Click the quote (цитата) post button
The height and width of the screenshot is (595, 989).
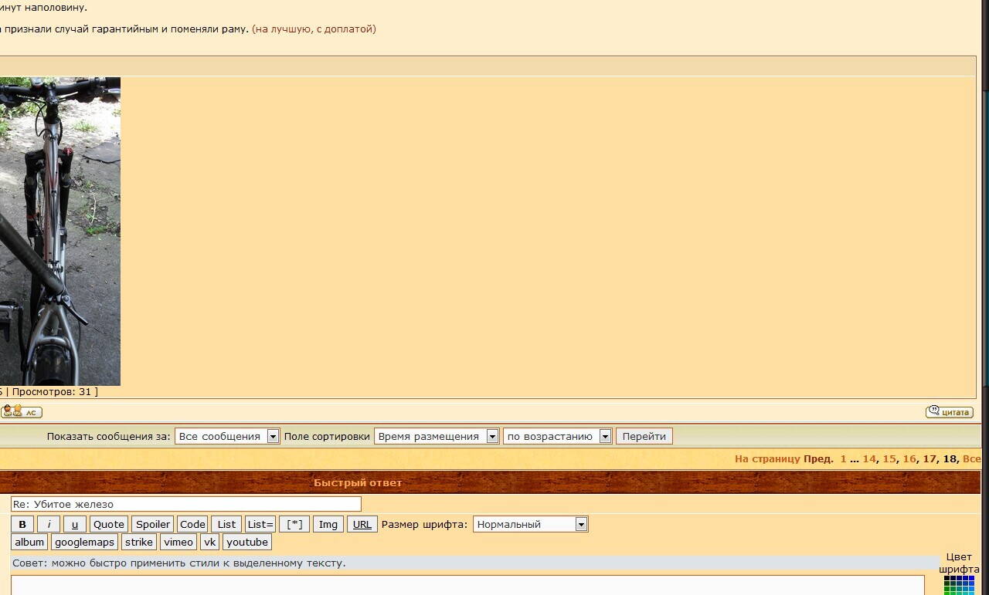(949, 412)
